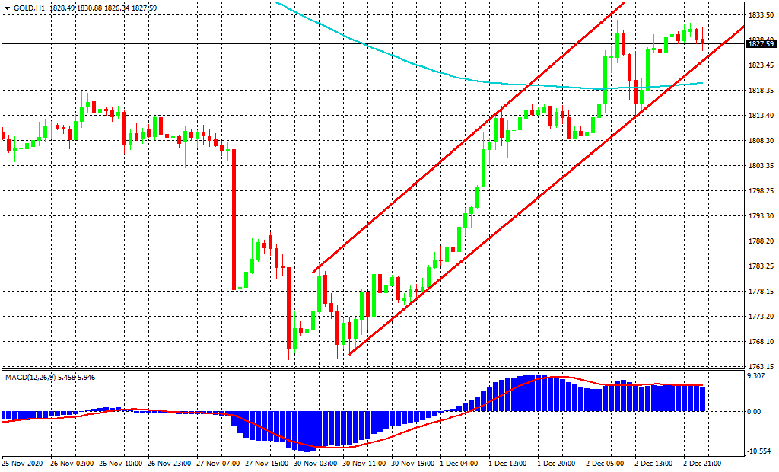Click the 1808.40 price scale label
Screen dimensions: 779x472
click(x=761, y=141)
